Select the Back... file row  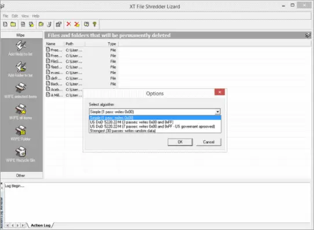click(x=81, y=83)
